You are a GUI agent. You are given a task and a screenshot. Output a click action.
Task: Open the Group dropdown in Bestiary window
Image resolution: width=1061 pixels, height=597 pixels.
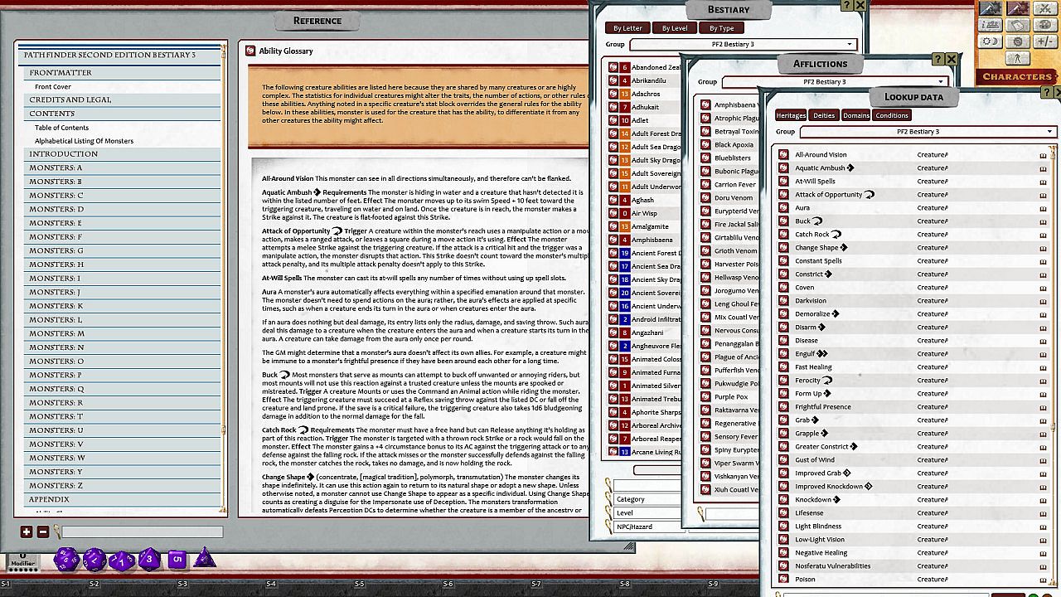(x=743, y=44)
